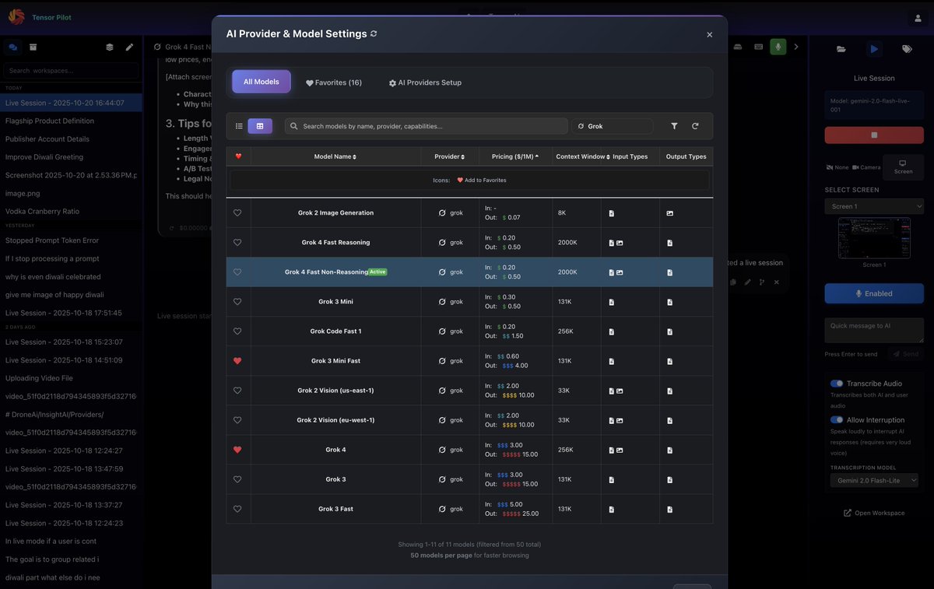Reload models using the toolbar refresh icon
This screenshot has width=934, height=589.
coord(695,126)
